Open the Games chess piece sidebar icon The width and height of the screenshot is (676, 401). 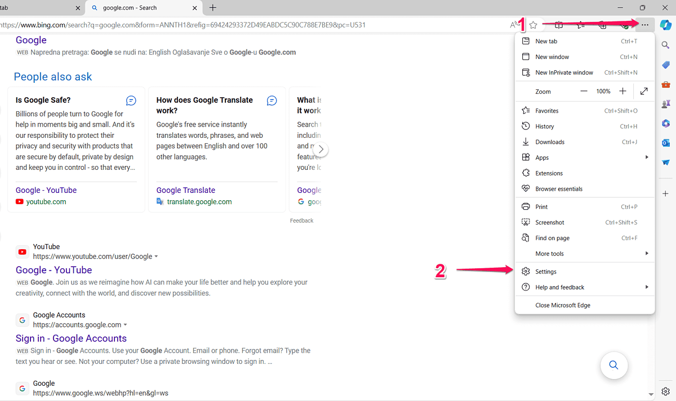pyautogui.click(x=665, y=104)
